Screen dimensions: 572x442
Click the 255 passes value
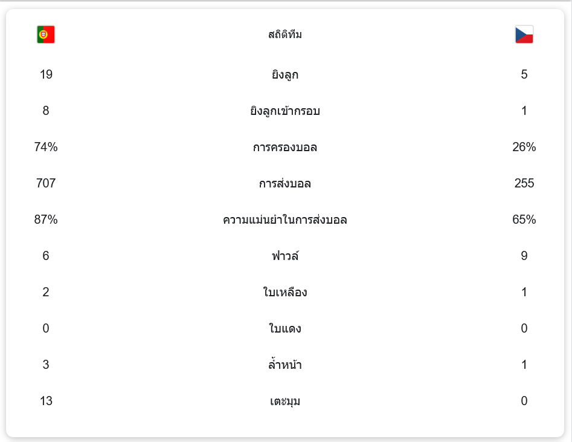point(524,183)
